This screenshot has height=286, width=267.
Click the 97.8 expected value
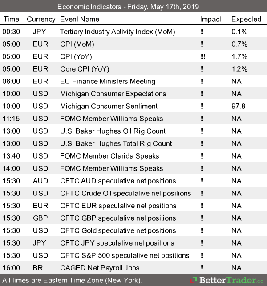pyautogui.click(x=239, y=106)
